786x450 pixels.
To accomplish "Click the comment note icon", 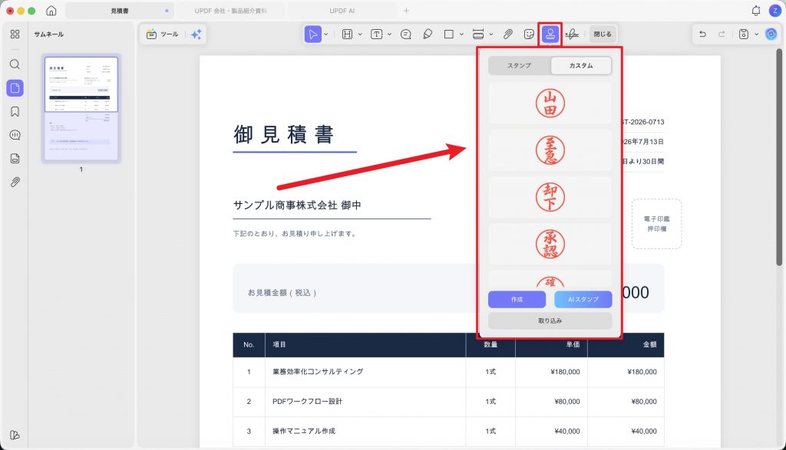I will 406,34.
